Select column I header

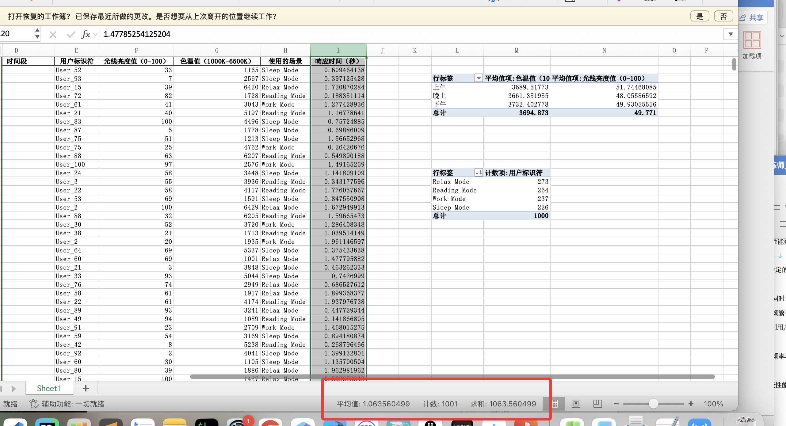click(338, 50)
